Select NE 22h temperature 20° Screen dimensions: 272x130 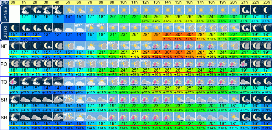point(256,52)
